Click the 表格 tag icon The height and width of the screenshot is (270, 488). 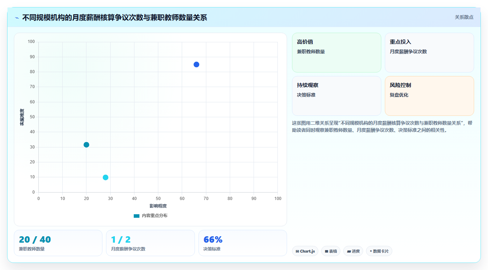(327, 251)
